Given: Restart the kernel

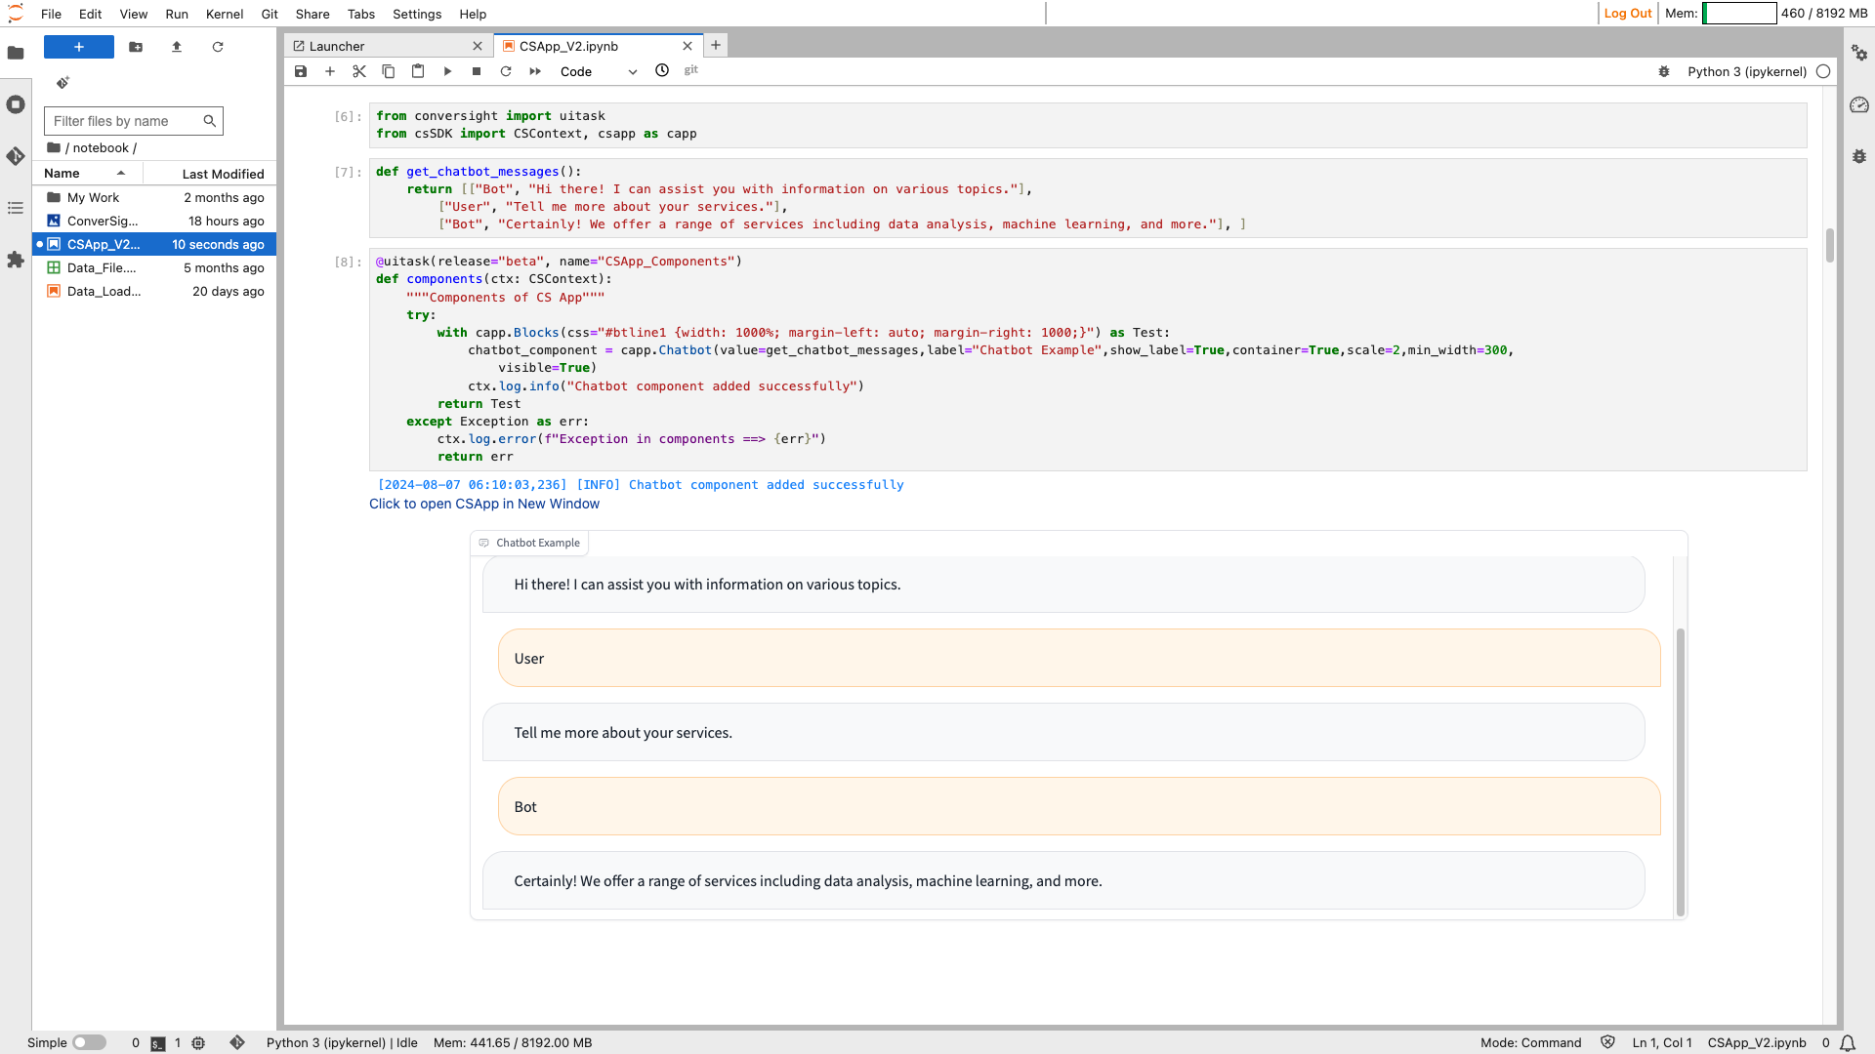Looking at the screenshot, I should [x=506, y=71].
